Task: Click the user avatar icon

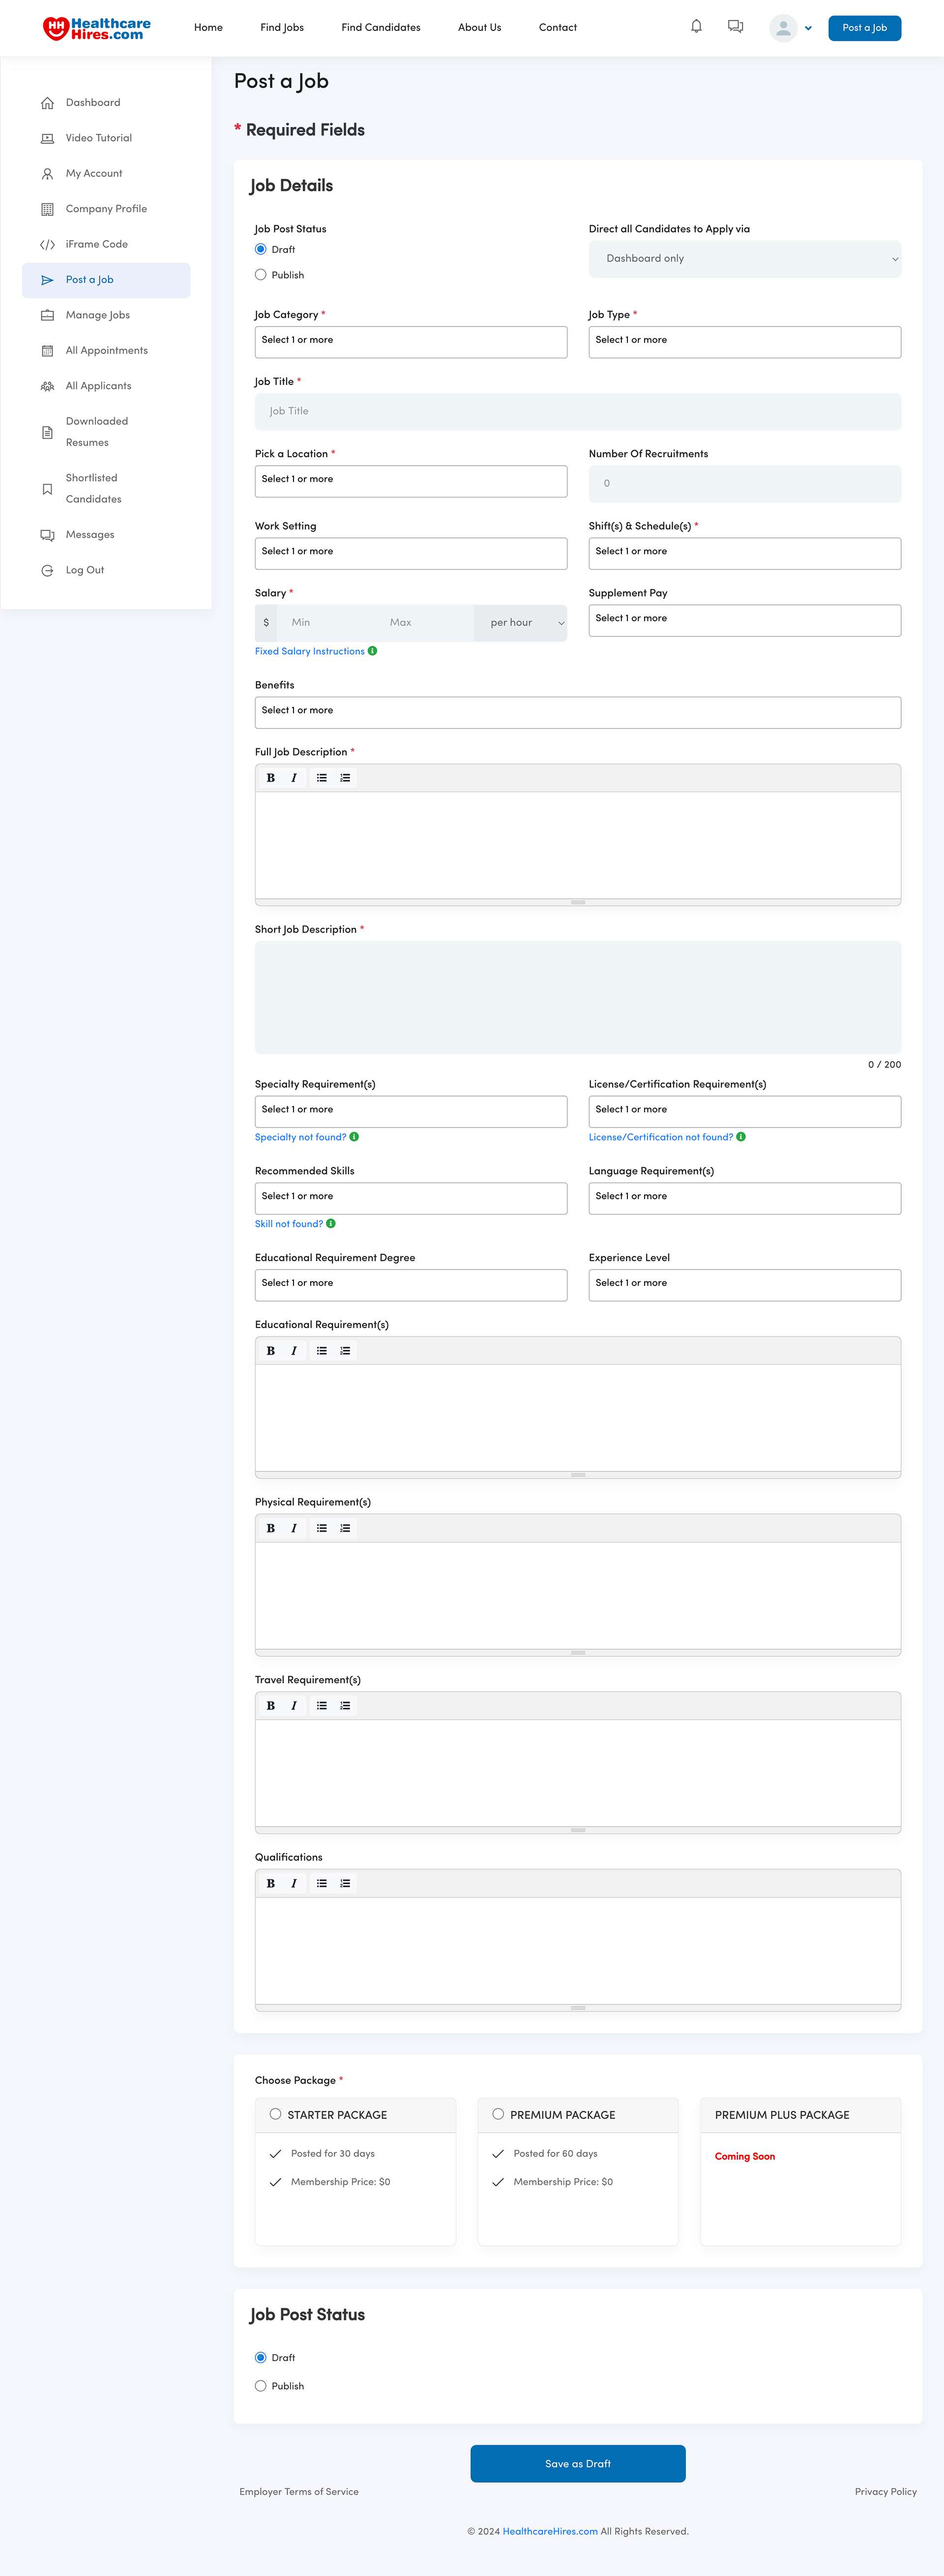Action: point(783,28)
